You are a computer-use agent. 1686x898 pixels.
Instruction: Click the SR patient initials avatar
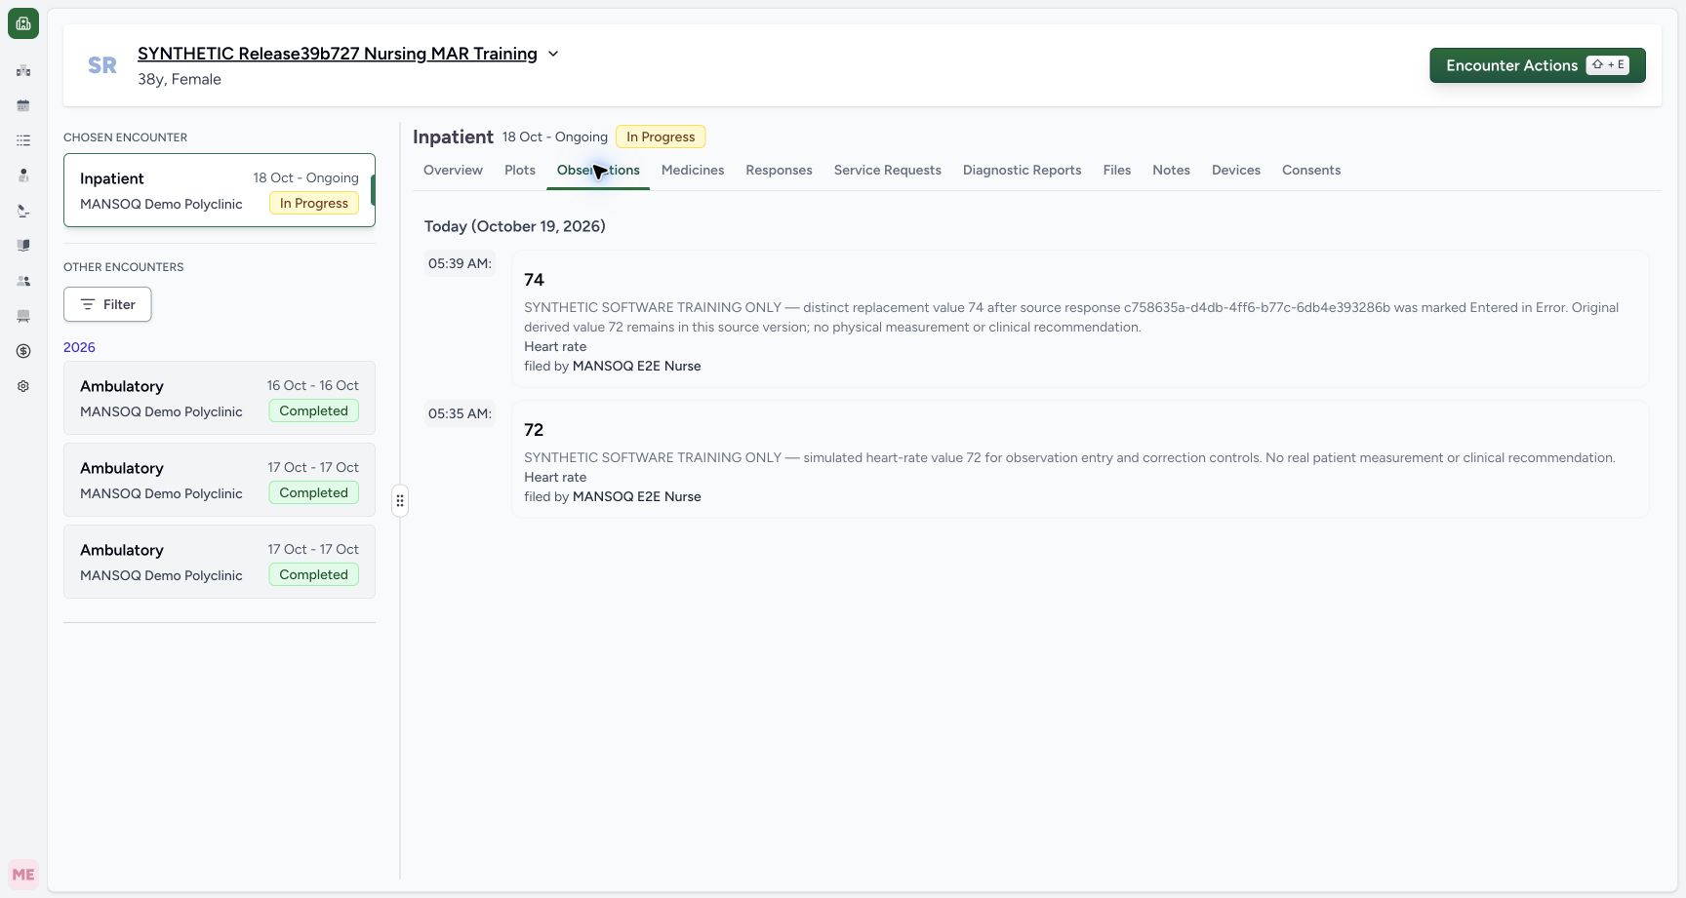coord(102,65)
